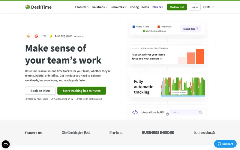Click the Featured on: label

tap(34, 133)
